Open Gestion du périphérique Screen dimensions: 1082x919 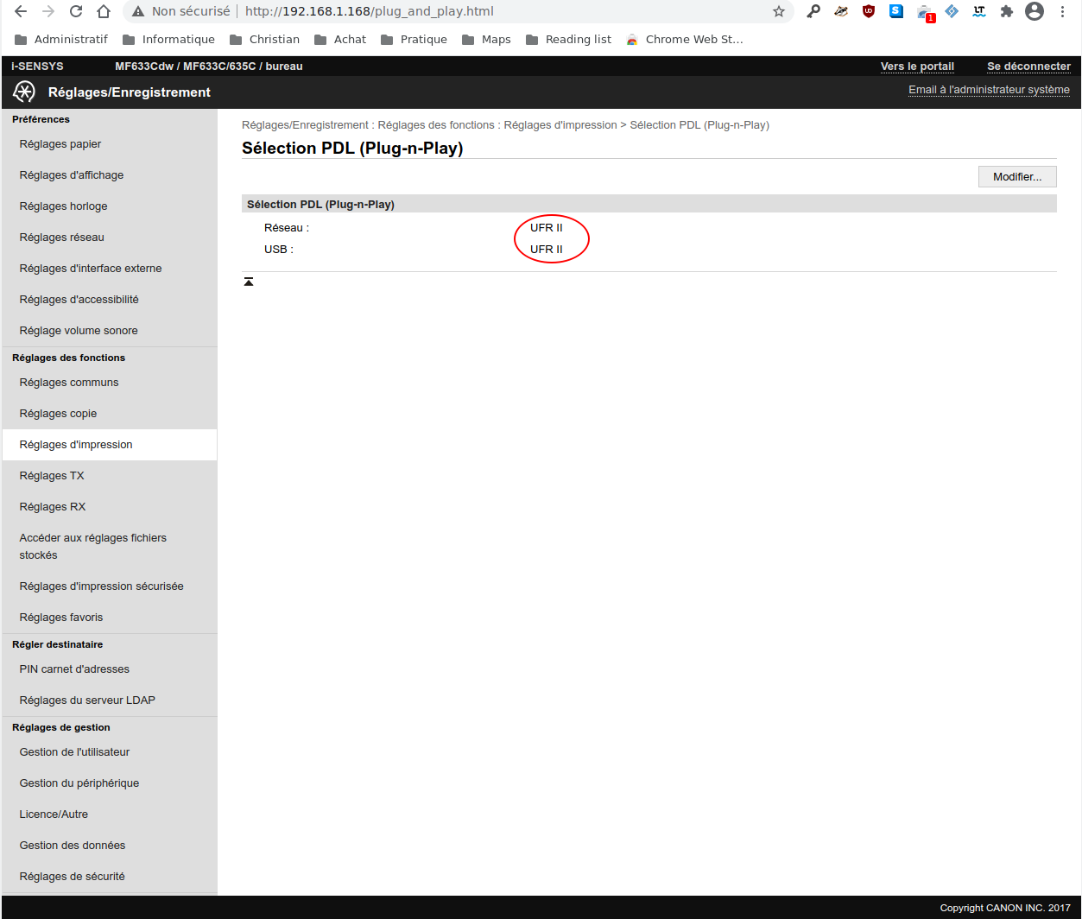click(x=109, y=783)
